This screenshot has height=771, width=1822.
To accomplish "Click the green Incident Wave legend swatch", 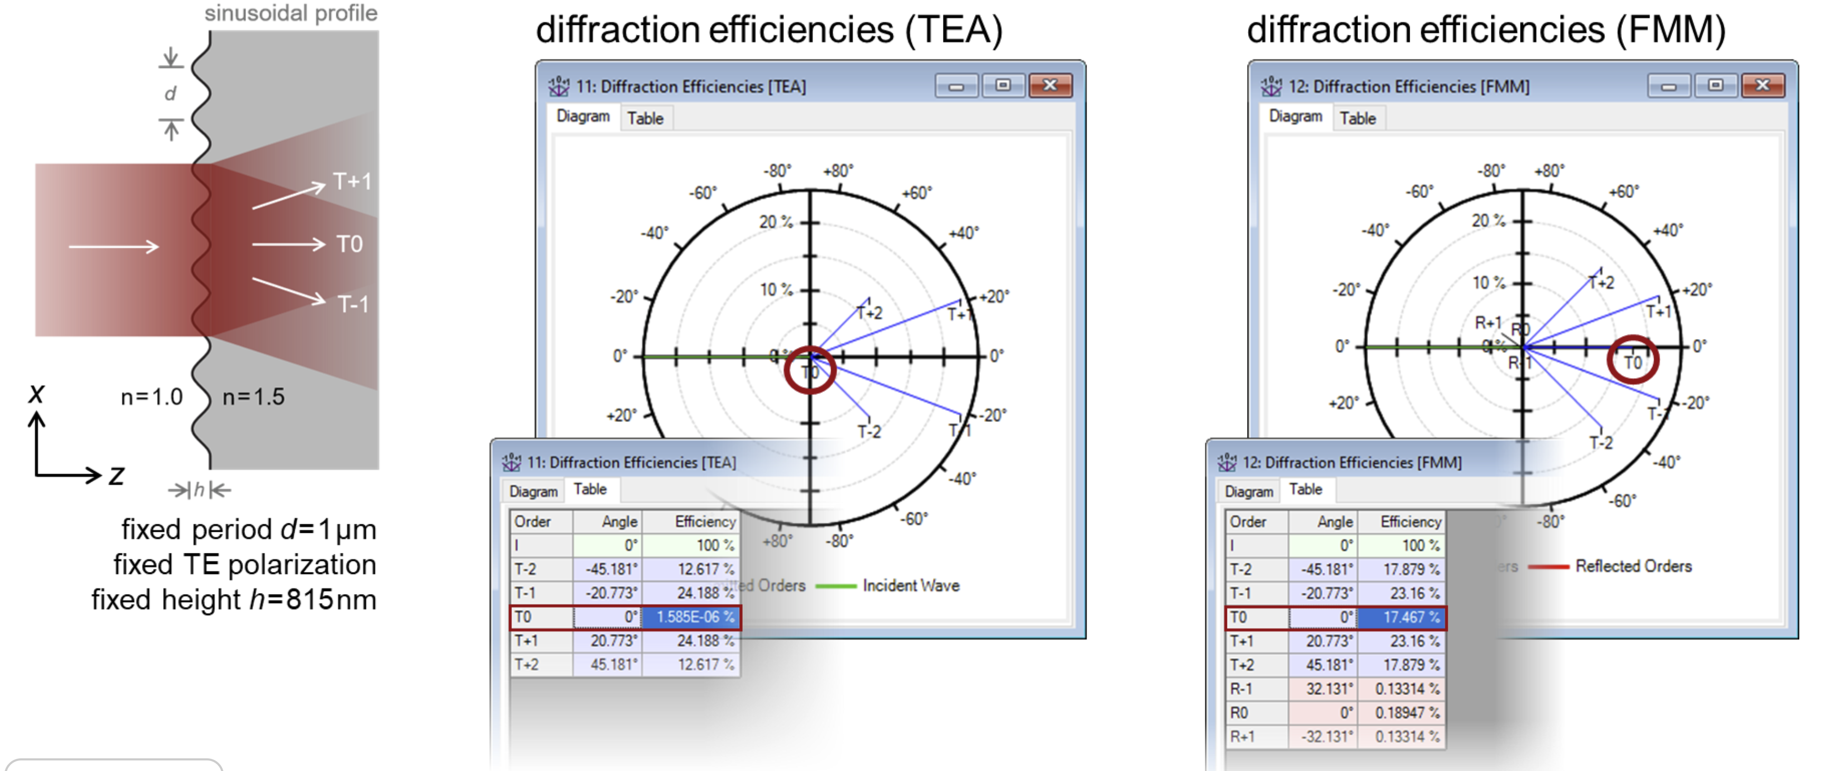I will pos(835,586).
